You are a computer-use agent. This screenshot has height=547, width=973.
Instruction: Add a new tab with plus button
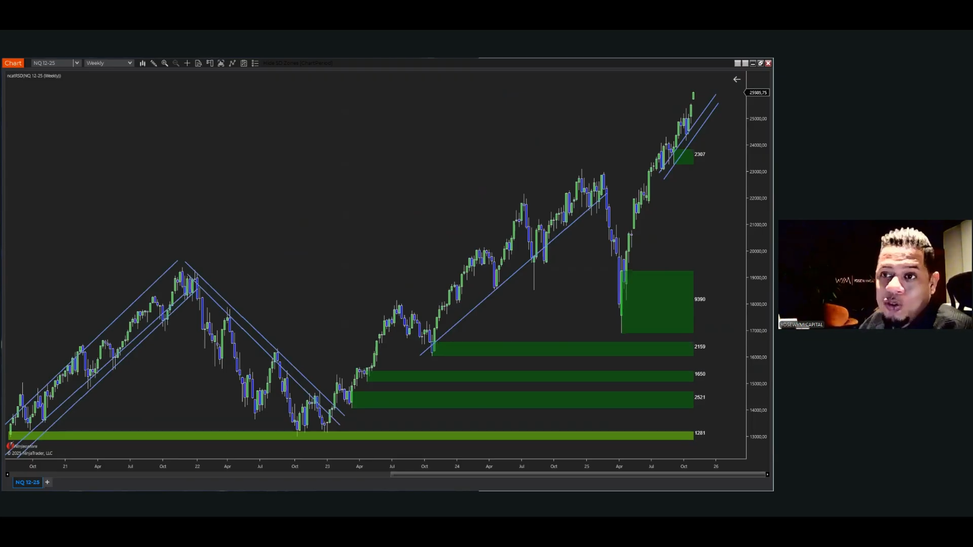[47, 482]
